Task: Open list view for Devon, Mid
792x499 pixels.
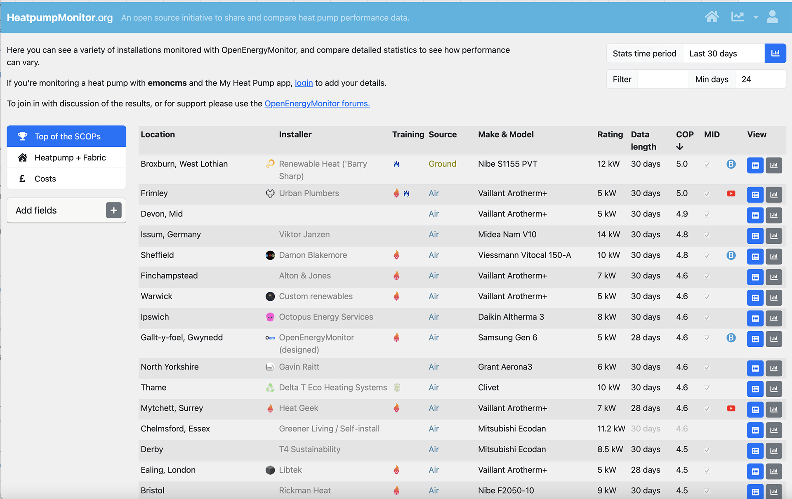Action: pyautogui.click(x=755, y=215)
